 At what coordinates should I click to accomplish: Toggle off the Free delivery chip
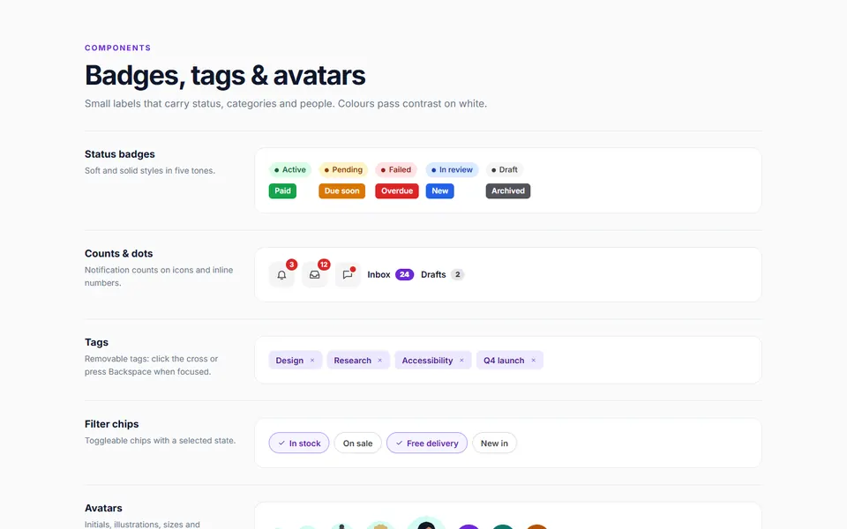(x=427, y=443)
